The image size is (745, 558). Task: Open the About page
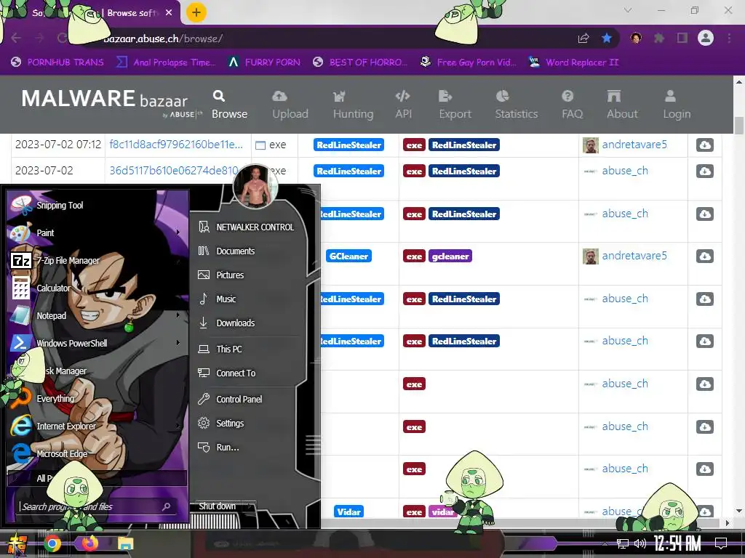click(622, 105)
